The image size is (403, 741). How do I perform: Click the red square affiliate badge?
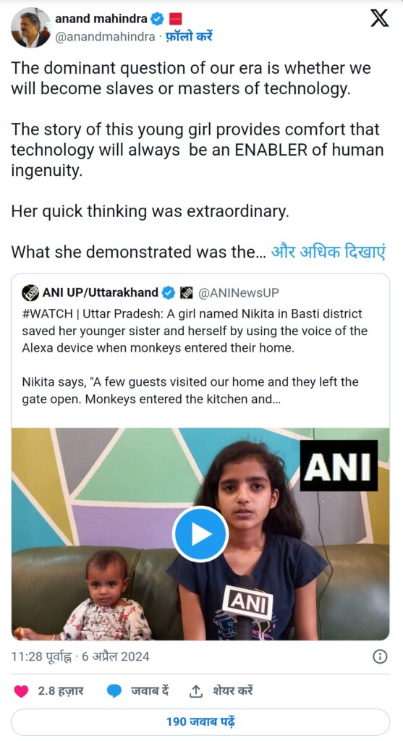(x=175, y=19)
